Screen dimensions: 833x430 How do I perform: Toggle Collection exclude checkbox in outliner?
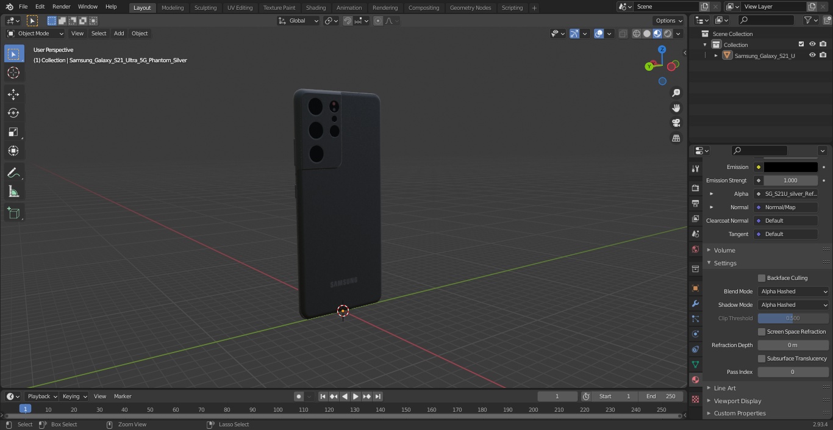point(801,45)
